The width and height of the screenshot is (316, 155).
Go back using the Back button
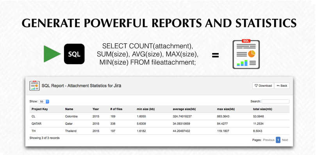282,86
